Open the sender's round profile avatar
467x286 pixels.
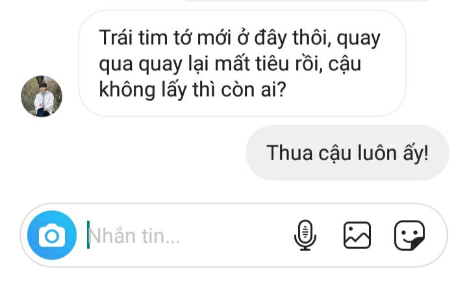[x=42, y=97]
